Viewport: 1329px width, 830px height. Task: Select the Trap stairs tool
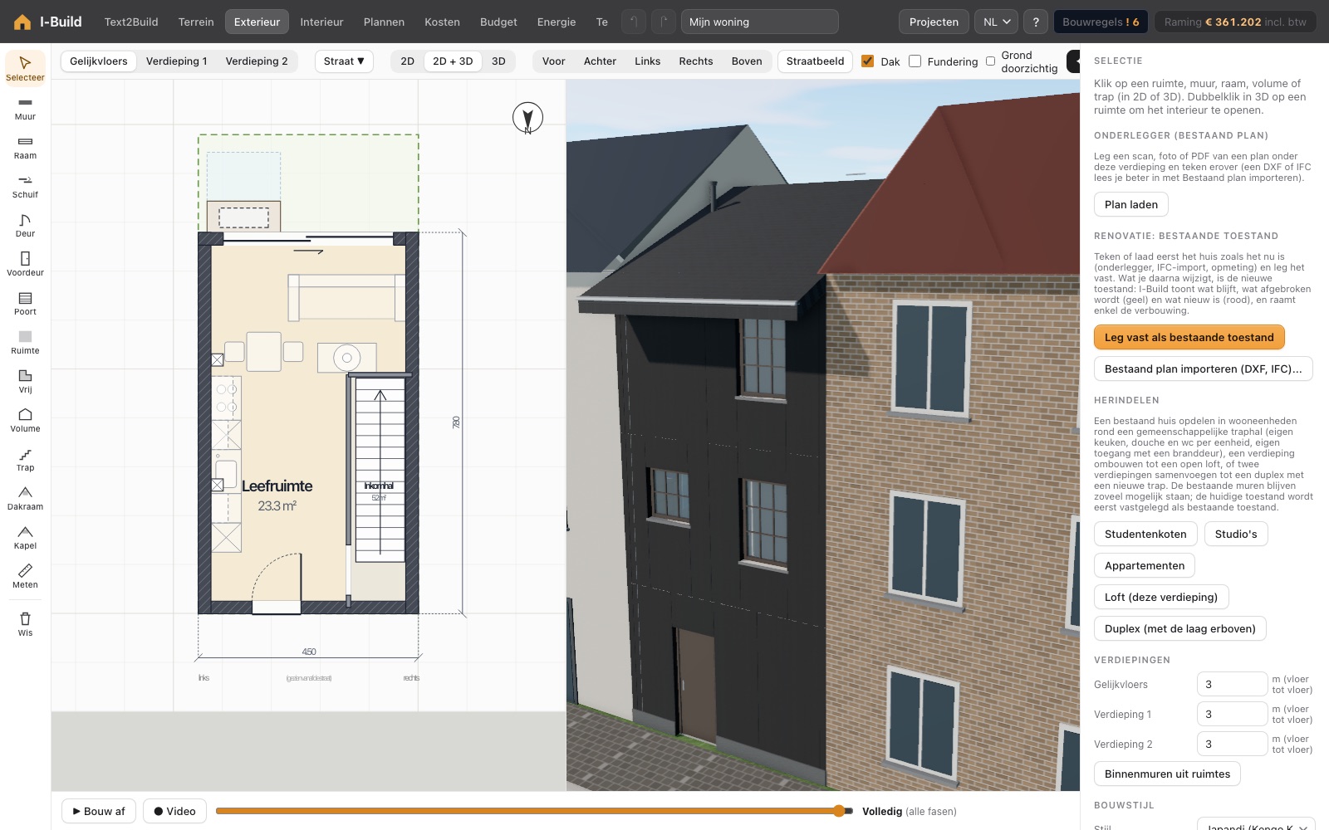pos(25,459)
